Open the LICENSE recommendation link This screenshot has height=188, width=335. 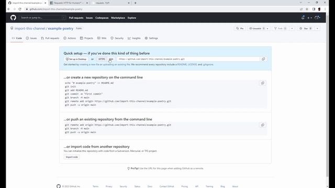click(192, 64)
